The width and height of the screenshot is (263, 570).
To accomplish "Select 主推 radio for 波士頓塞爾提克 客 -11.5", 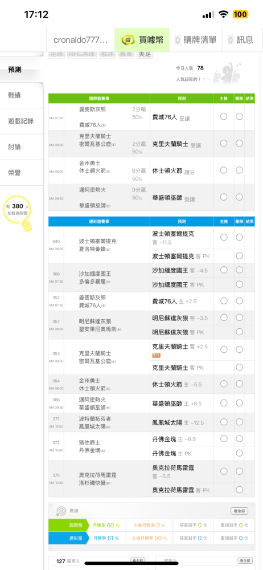I will coord(224,237).
